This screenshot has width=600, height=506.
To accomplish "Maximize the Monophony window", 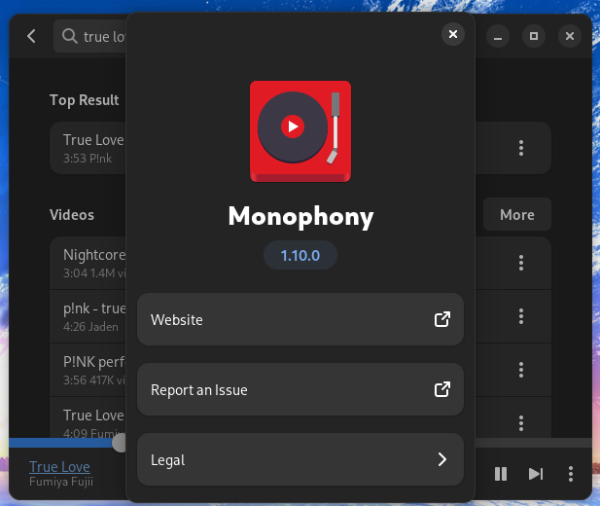I will [x=533, y=36].
